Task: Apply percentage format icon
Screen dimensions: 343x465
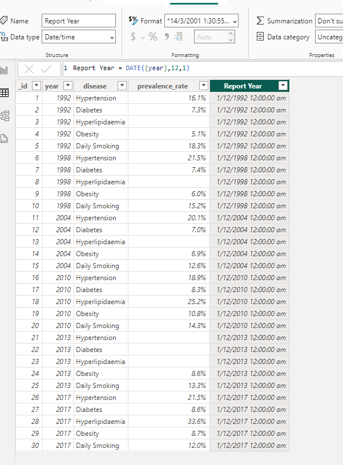Action: 153,37
